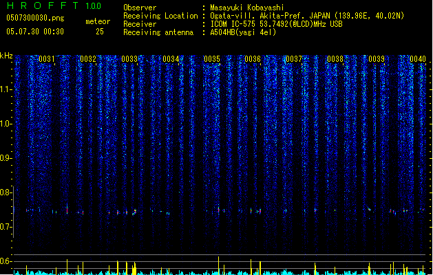433x275 pixels.
Task: Click time marker 0036
Action: point(253,59)
